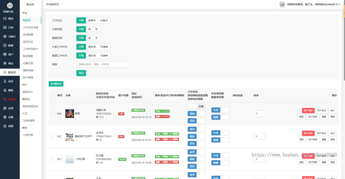Image resolution: width=345 pixels, height=179 pixels.
Task: Click 编辑 edit button for row #22
Action: click(324, 140)
